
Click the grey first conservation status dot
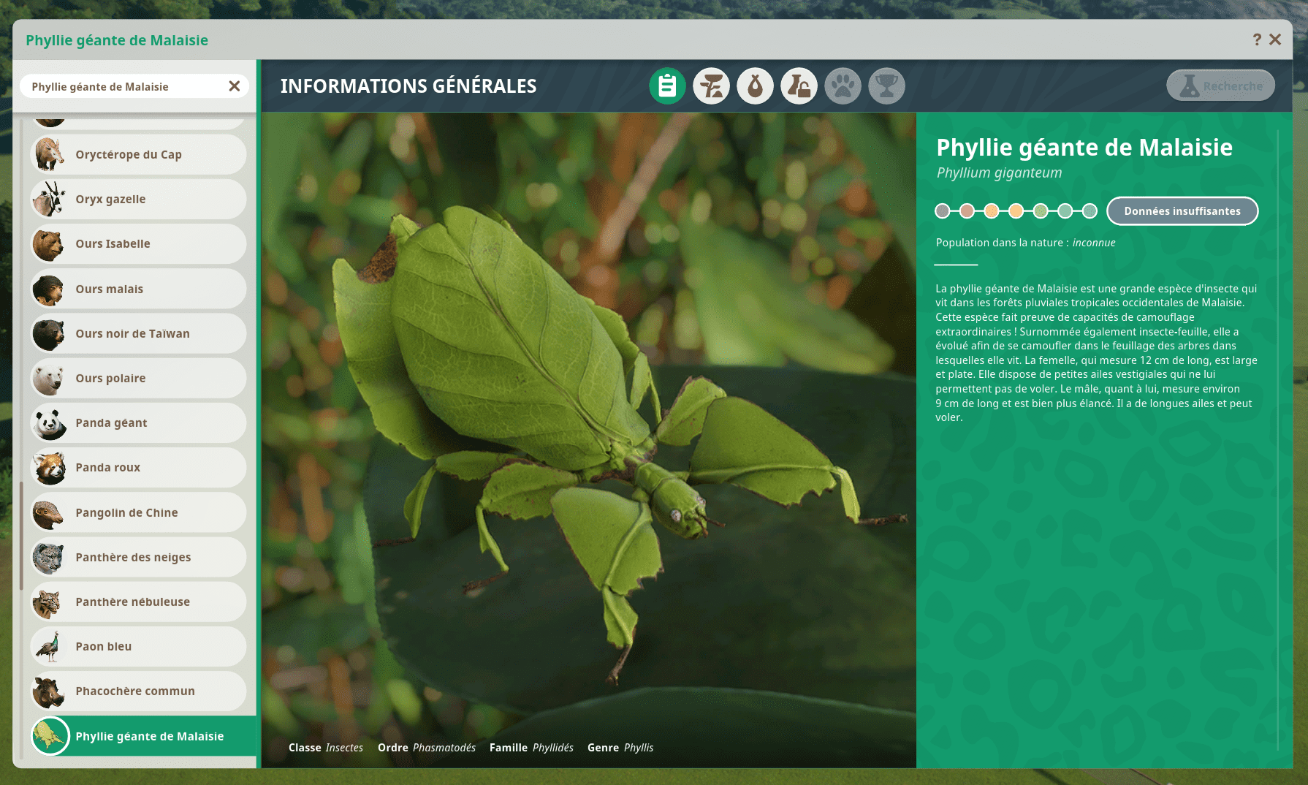coord(943,211)
